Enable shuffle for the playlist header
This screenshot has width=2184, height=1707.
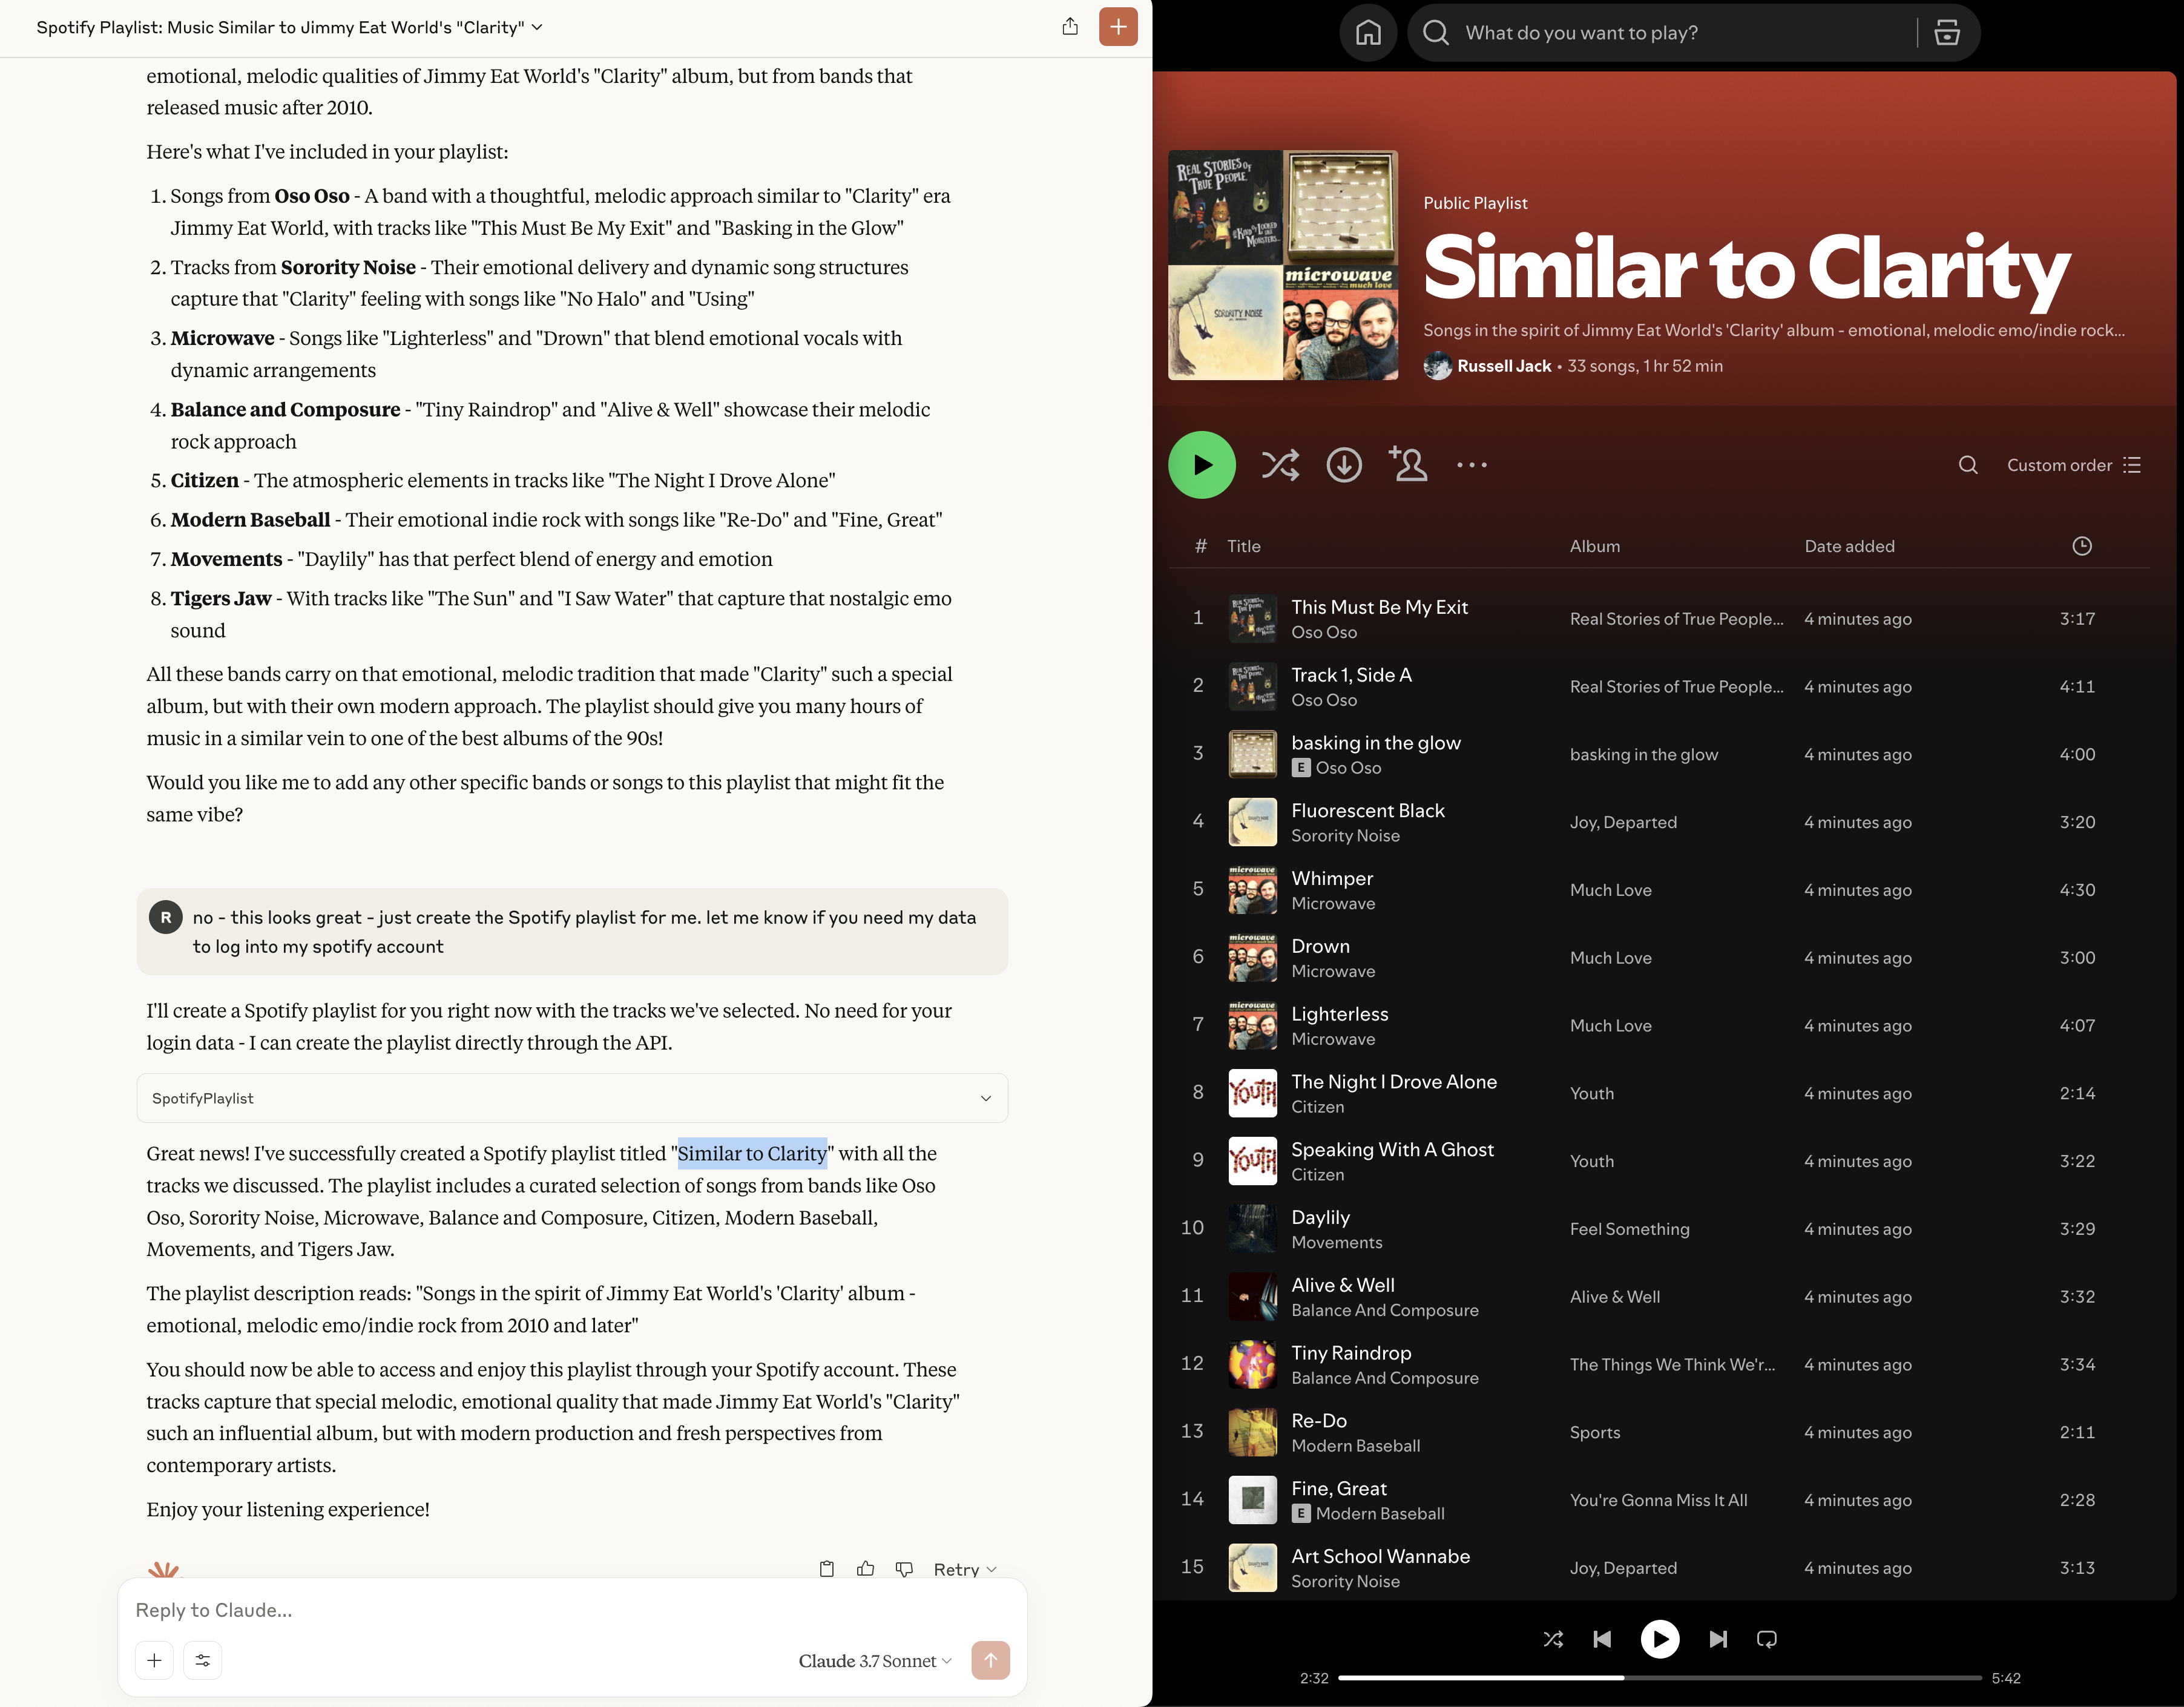pyautogui.click(x=1280, y=465)
